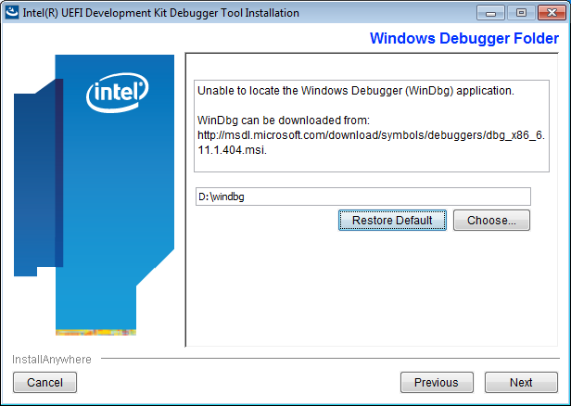Image resolution: width=571 pixels, height=406 pixels.
Task: Click the InstallAnywhere label
Action: (x=52, y=360)
